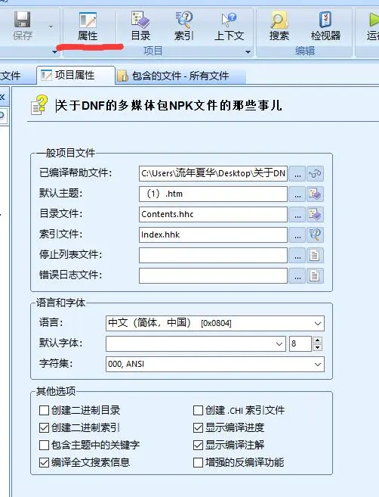
Task: Browse for 停止列表文件 with the ellipsis button
Action: [297, 256]
